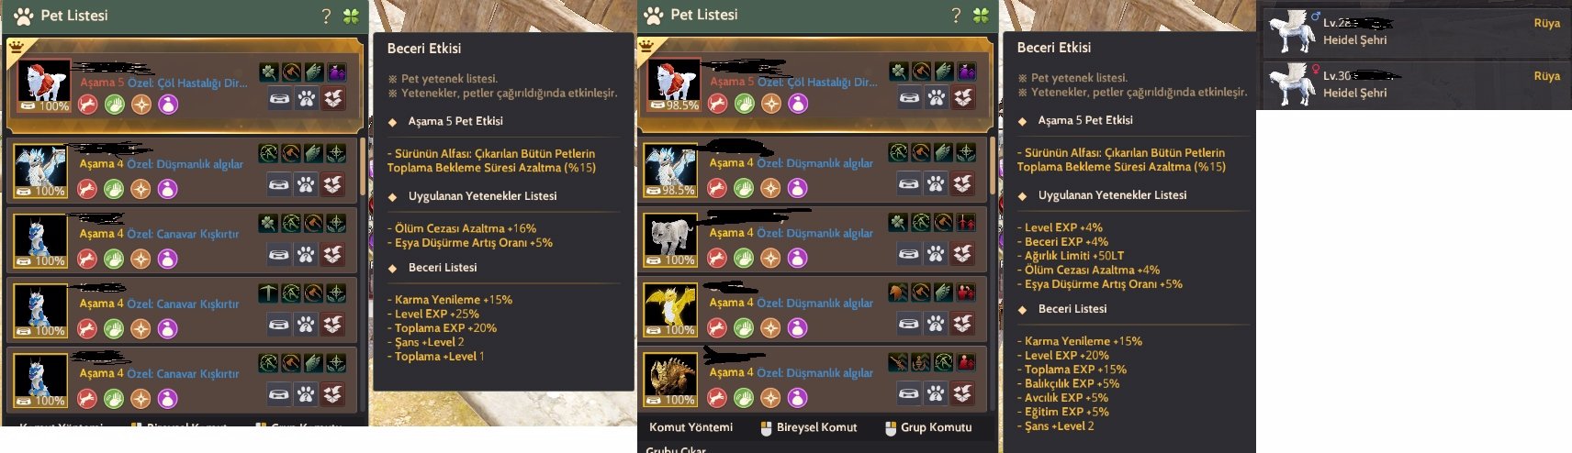Unsummon the golden spiky lizard pet with the box icon
The height and width of the screenshot is (453, 1572).
962,393
